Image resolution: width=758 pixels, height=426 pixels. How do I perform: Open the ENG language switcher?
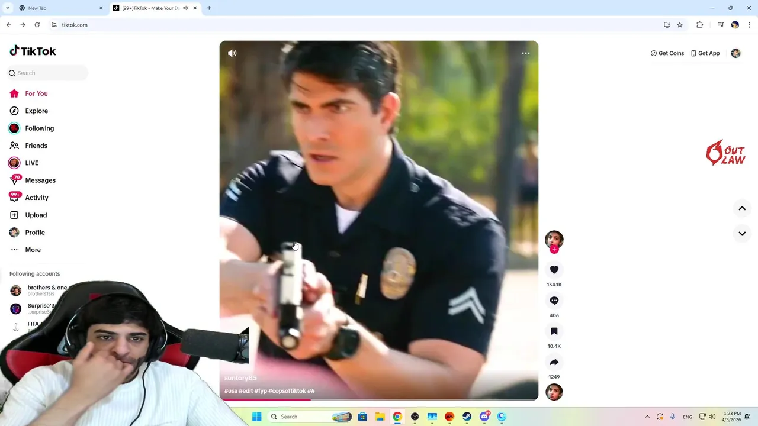688,417
